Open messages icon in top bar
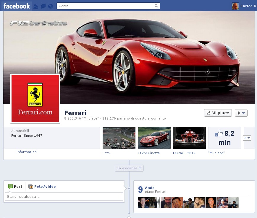 coord(43,6)
